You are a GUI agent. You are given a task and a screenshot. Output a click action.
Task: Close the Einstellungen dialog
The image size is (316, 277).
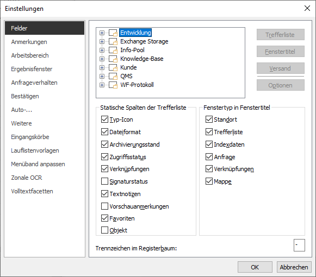[x=307, y=8]
